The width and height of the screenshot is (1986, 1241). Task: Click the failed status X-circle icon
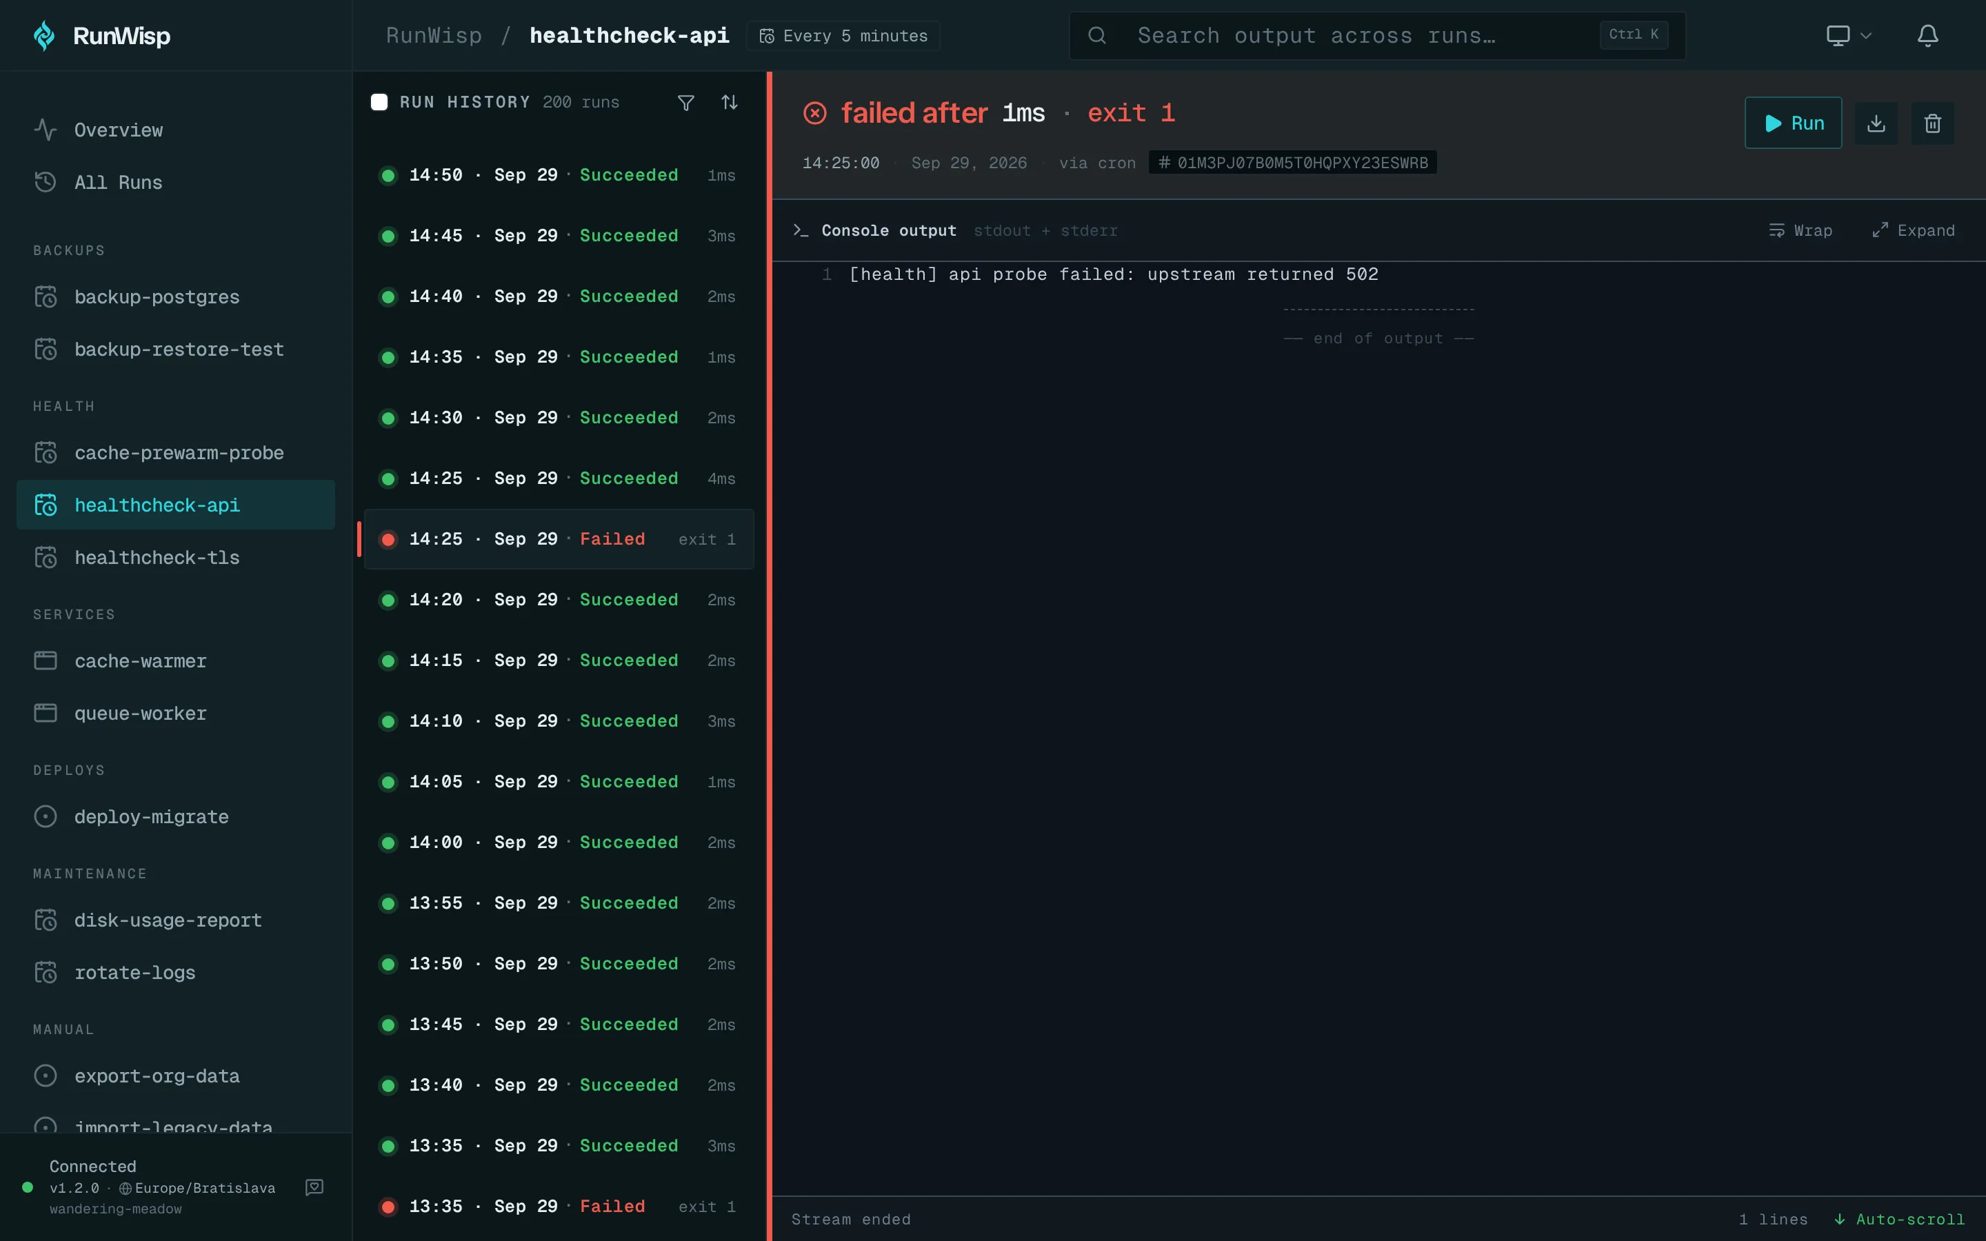815,112
